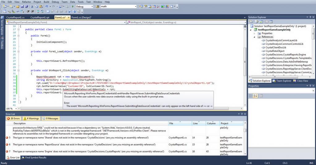
Task: Open the File menu
Action: point(3,2)
